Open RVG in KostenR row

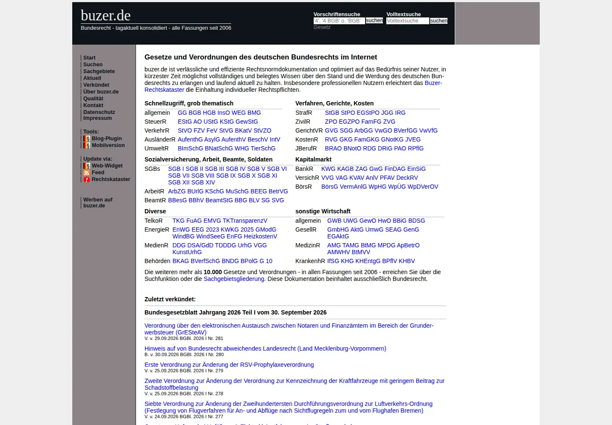pos(331,139)
